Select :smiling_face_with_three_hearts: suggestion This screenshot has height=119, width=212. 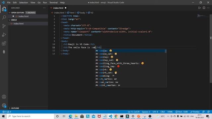tap(130, 63)
